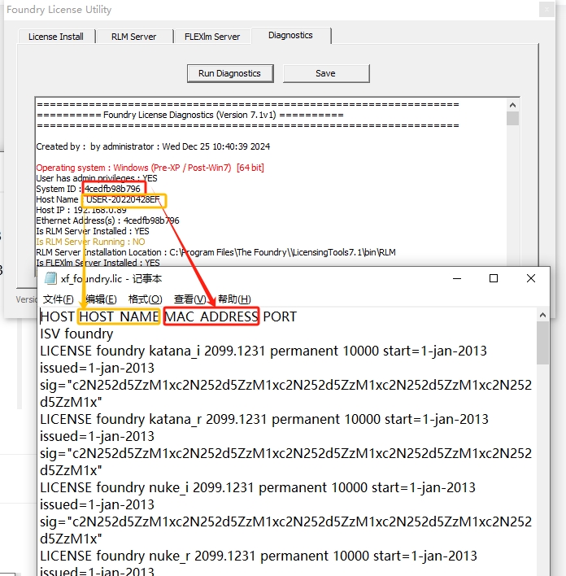Close the Foundry License Utility window

tap(546, 10)
